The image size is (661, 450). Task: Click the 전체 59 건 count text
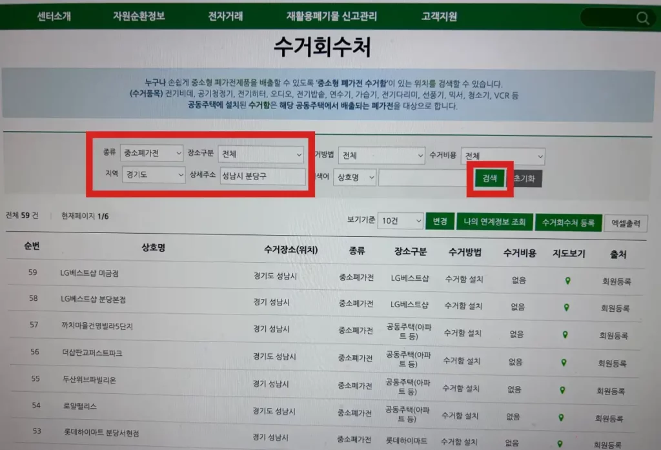point(22,215)
